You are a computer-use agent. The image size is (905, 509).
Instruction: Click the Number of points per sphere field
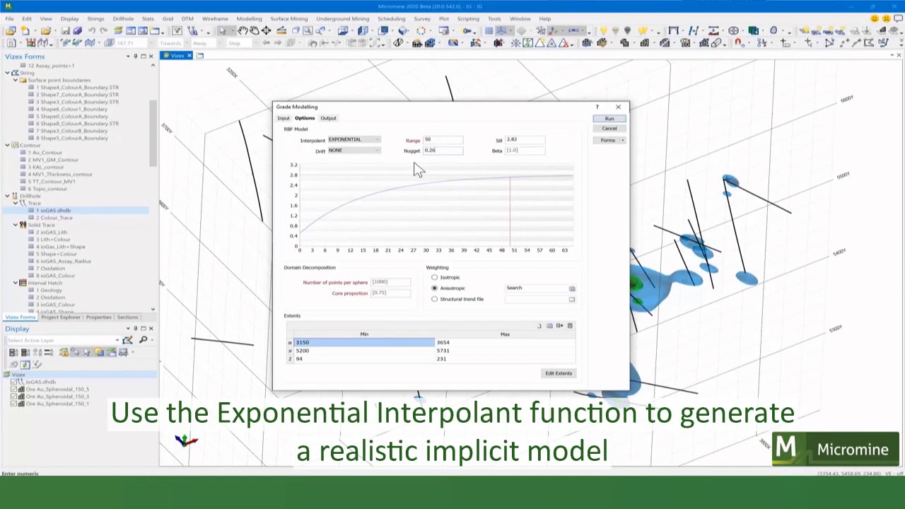click(391, 282)
